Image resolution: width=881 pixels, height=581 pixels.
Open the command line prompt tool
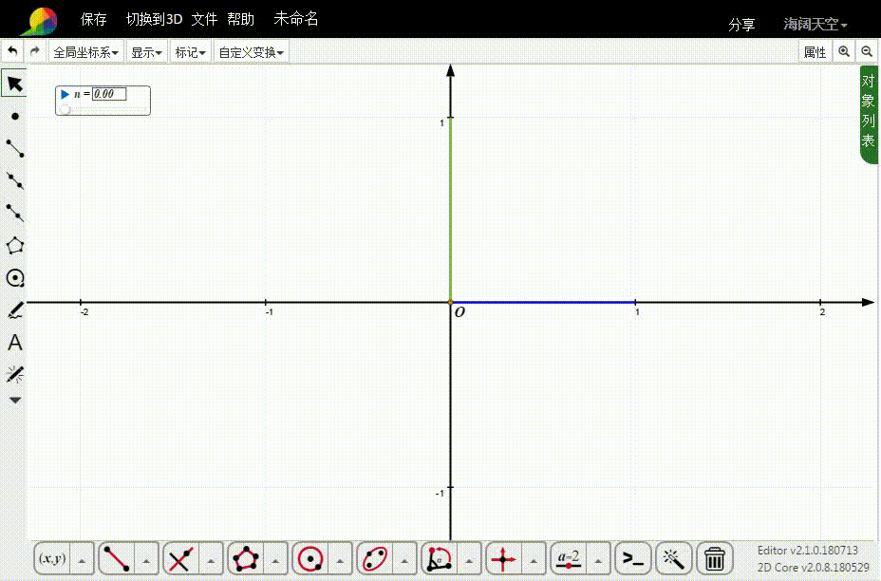coord(633,559)
